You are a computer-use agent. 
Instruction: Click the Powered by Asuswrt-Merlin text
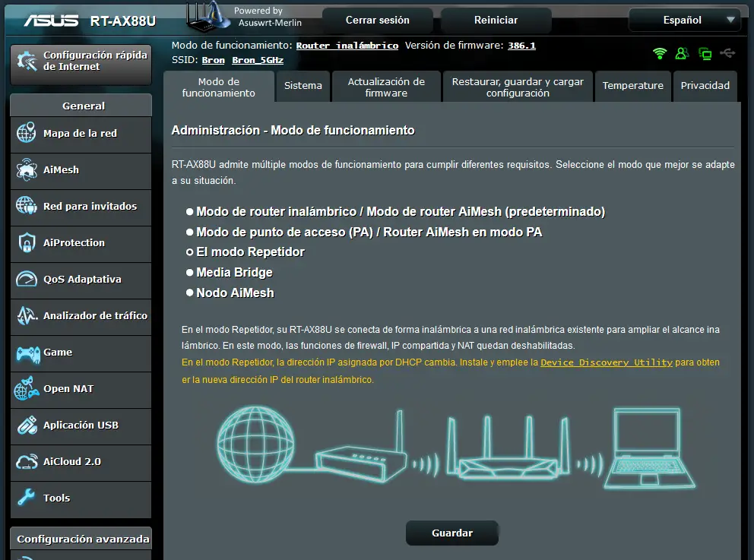[x=268, y=17]
